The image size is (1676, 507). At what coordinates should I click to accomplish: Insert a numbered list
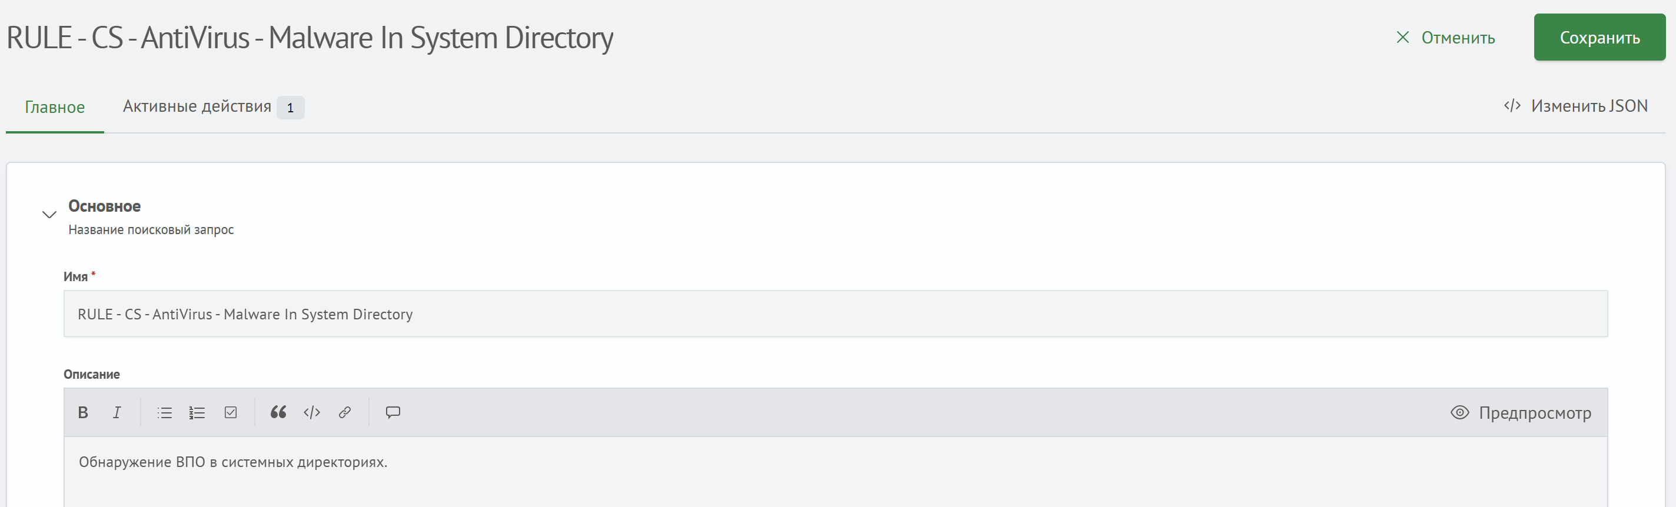click(197, 413)
